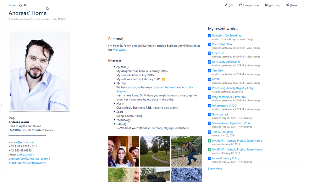The height and width of the screenshot is (182, 314).
Task: Click the Interests heading text
Action: tap(115, 60)
